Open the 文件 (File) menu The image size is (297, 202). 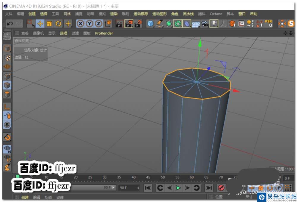pos(9,14)
